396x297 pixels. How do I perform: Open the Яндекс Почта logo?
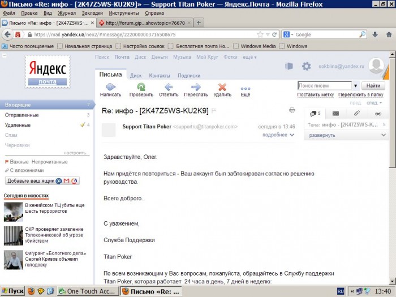(48, 72)
